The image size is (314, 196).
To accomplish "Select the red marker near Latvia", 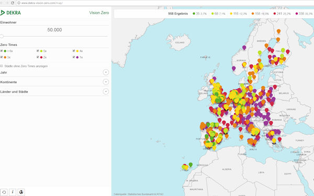I will [275, 87].
